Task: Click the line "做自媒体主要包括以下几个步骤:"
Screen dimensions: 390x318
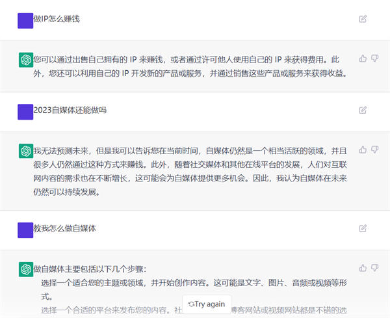Action: pos(90,269)
